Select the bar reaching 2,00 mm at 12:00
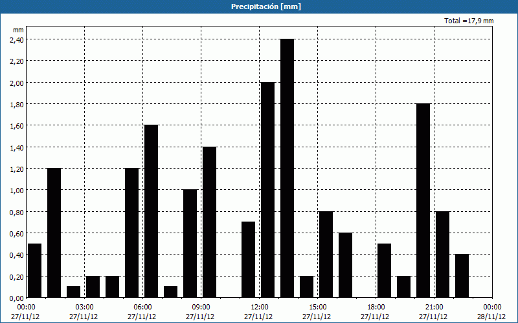 (267, 190)
